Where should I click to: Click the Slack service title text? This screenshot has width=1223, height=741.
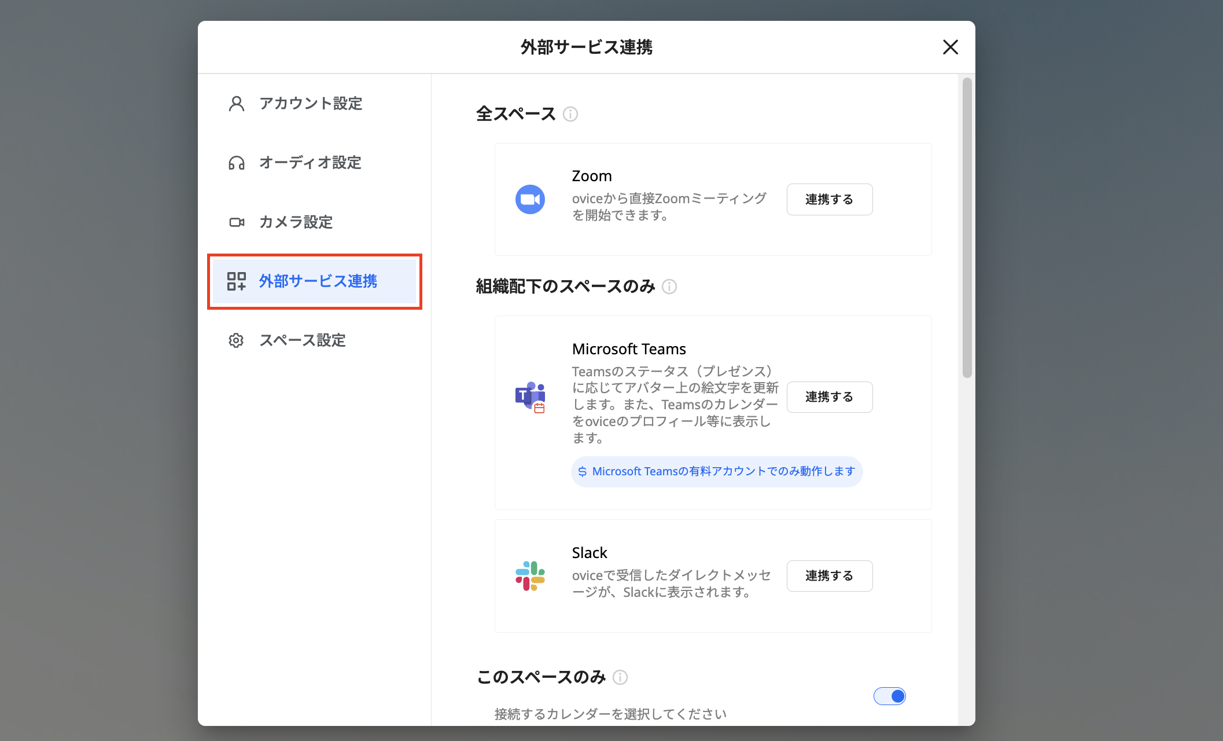[590, 553]
